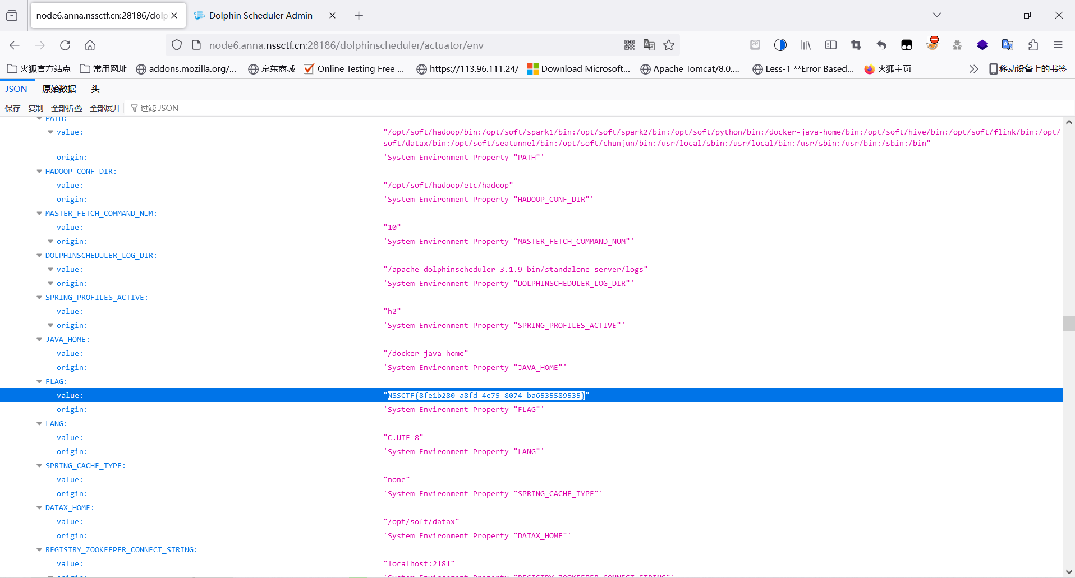The height and width of the screenshot is (578, 1075).
Task: Click the undo arrow toolbar icon
Action: coord(881,45)
